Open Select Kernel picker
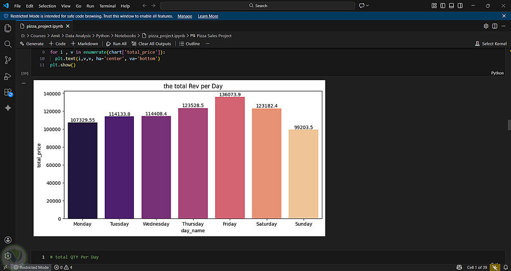Image resolution: width=511 pixels, height=271 pixels. [x=491, y=44]
